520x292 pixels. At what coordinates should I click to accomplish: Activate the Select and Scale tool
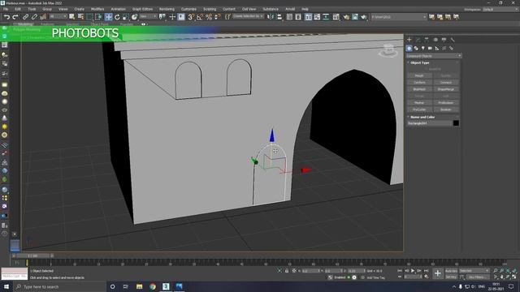tap(126, 17)
